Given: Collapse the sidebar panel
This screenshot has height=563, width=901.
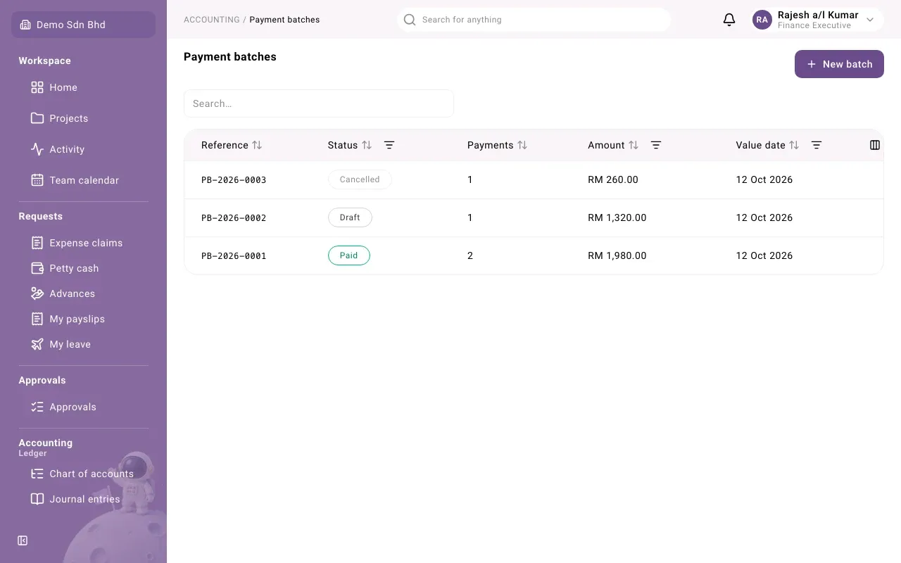Looking at the screenshot, I should point(23,540).
